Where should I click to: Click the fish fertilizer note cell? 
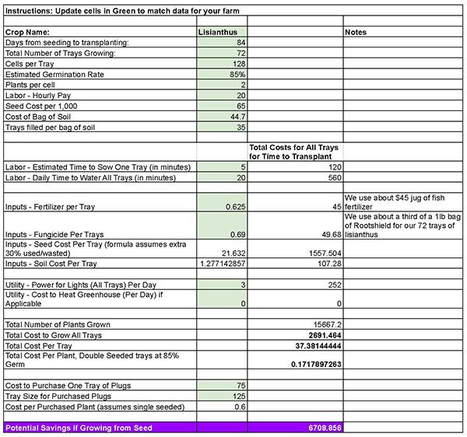403,202
